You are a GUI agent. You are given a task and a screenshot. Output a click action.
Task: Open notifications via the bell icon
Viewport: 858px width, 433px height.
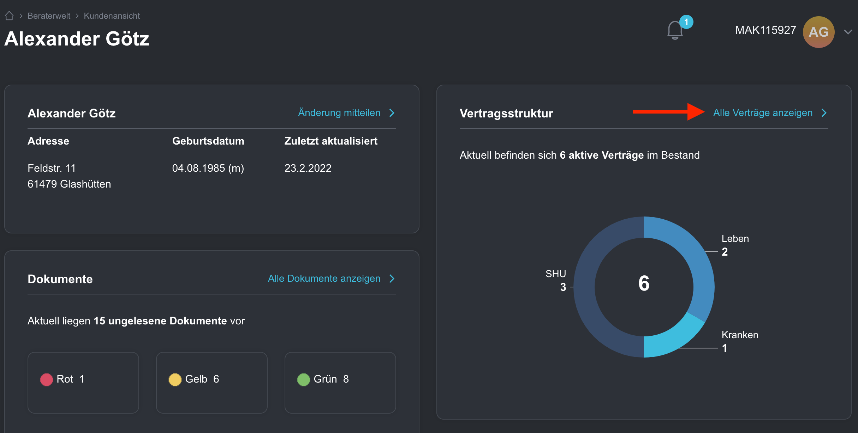674,31
